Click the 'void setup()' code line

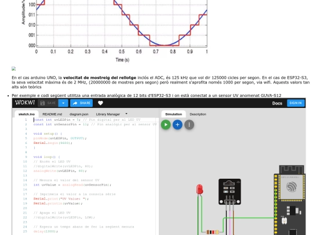click(x=48, y=133)
